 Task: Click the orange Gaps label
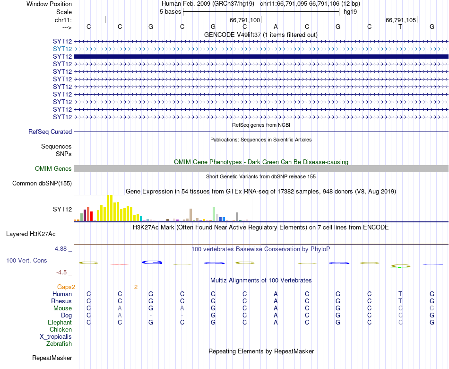[64, 287]
